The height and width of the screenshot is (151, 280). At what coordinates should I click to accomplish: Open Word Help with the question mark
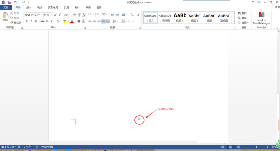pos(253,2)
